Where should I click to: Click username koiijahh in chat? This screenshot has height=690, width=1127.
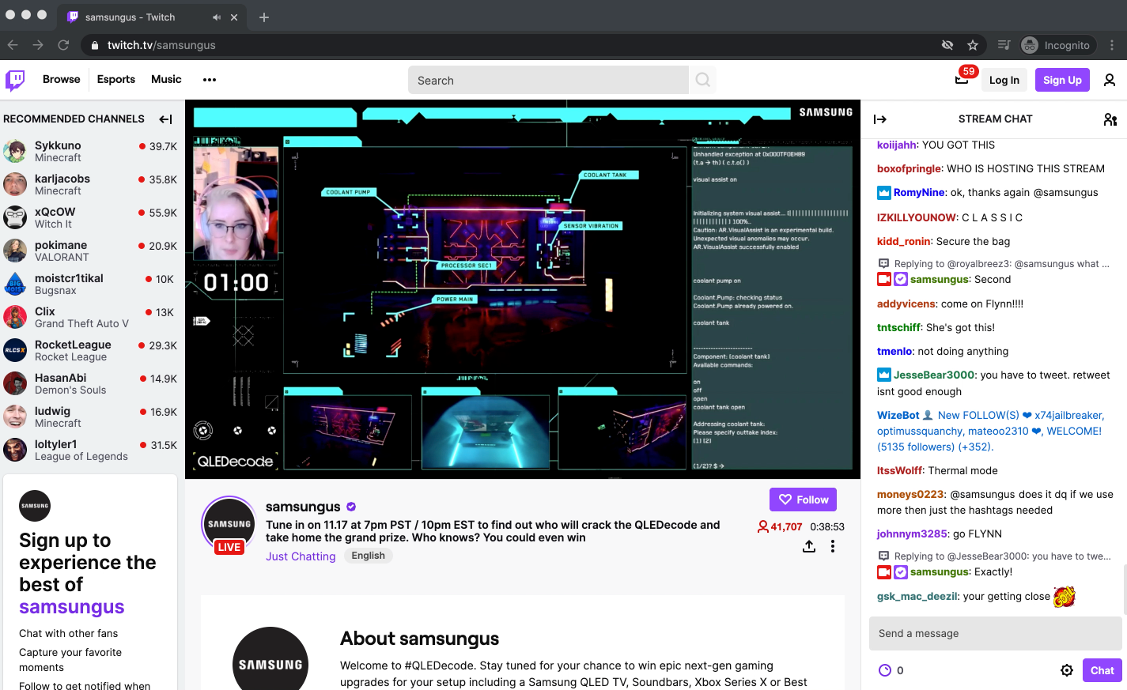[x=897, y=145]
